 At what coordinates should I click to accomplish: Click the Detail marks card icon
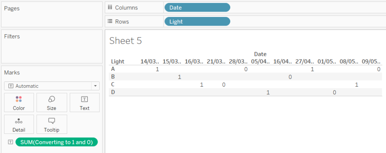19,121
